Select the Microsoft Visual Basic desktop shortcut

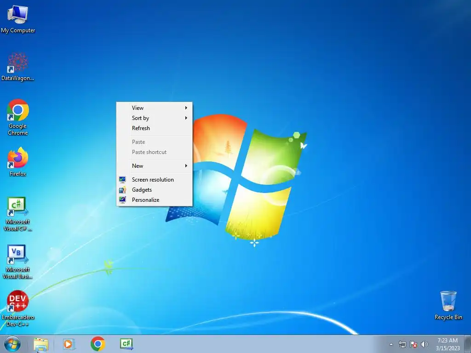click(18, 262)
